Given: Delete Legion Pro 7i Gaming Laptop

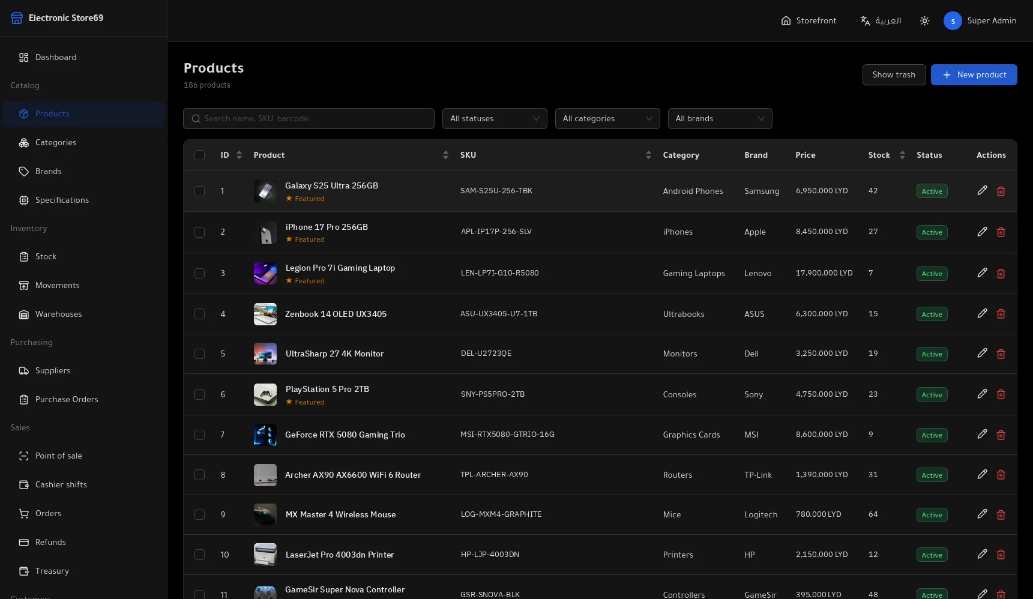Looking at the screenshot, I should coord(1001,274).
